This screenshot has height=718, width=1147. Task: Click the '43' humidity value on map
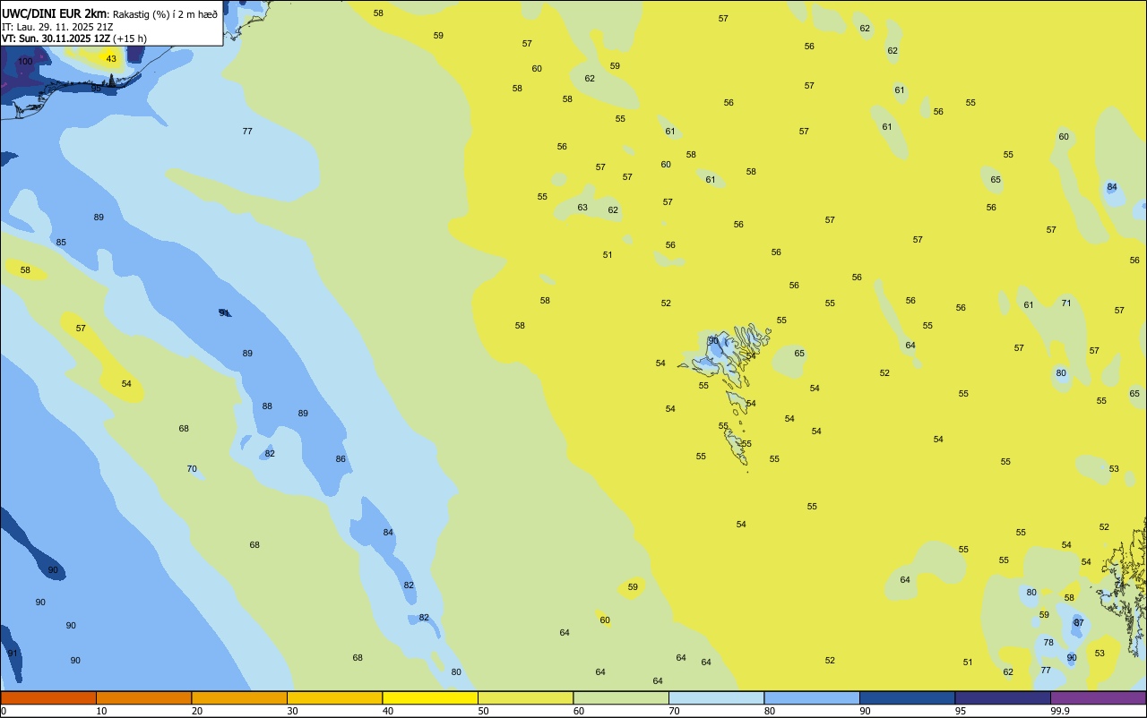point(111,59)
